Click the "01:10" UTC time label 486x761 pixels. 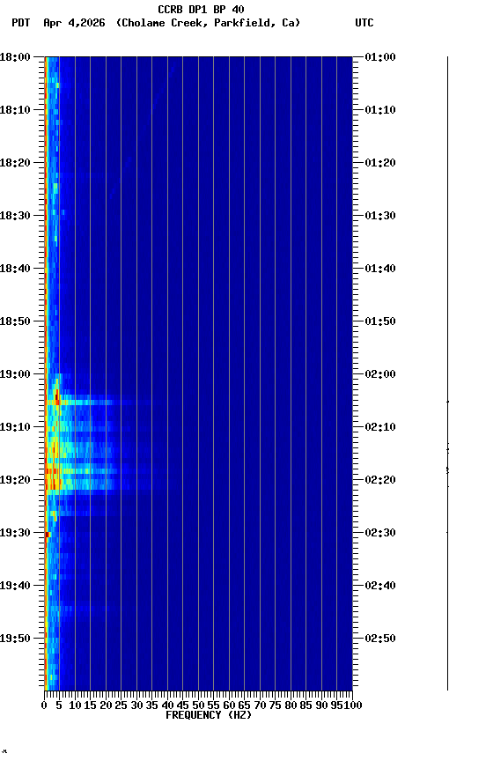380,110
